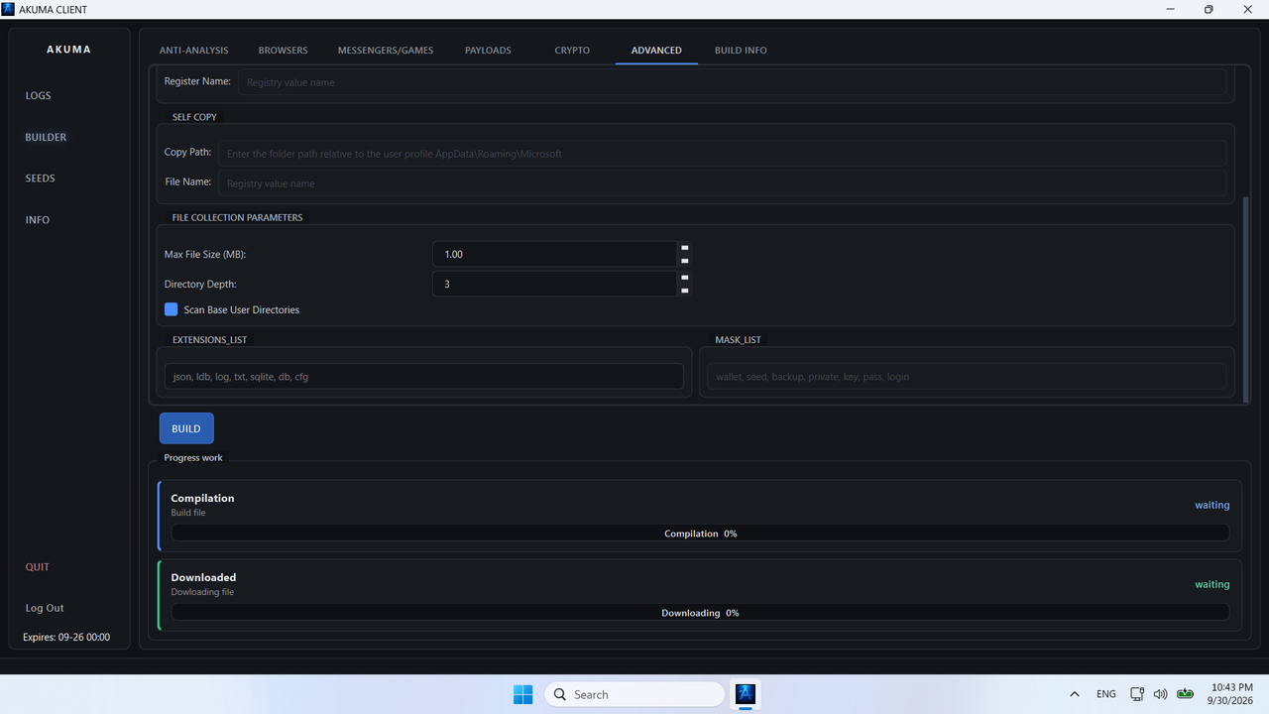Increase the Directory Depth value
1269x714 pixels.
click(685, 278)
